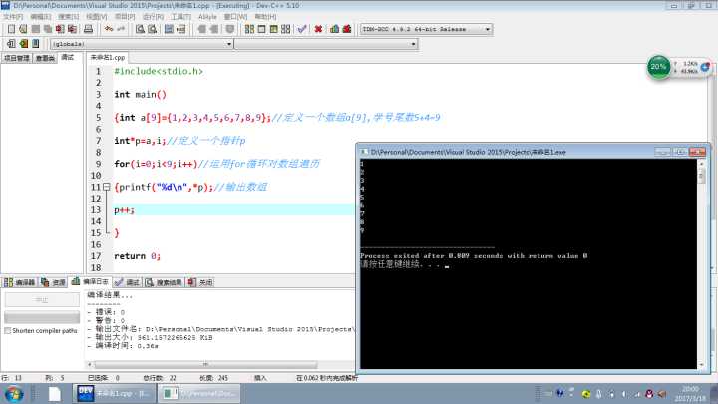This screenshot has height=404, width=718.
Task: Open the TDM-GCC 4.9.2 compiler dropdown
Action: coord(426,29)
